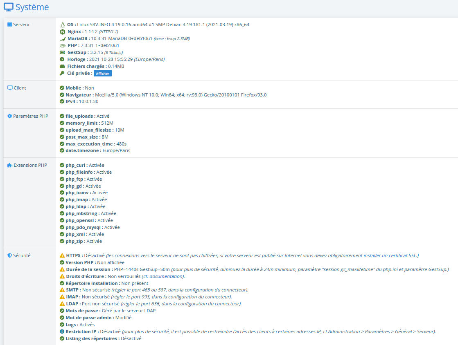Click the green check beside memory_limit
The height and width of the screenshot is (345, 458).
coord(62,123)
